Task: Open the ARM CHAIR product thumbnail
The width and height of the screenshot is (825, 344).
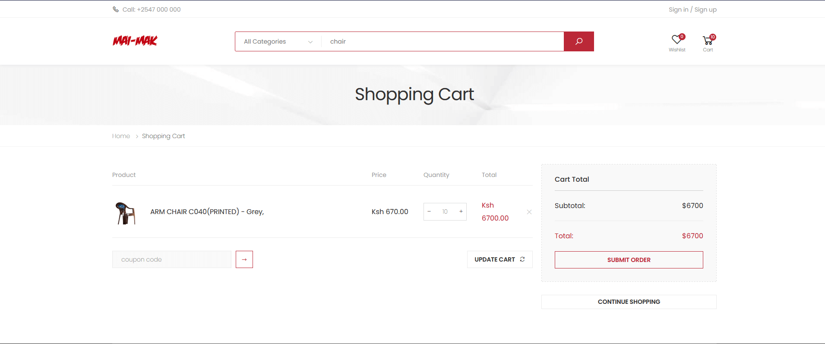Action: pyautogui.click(x=126, y=213)
